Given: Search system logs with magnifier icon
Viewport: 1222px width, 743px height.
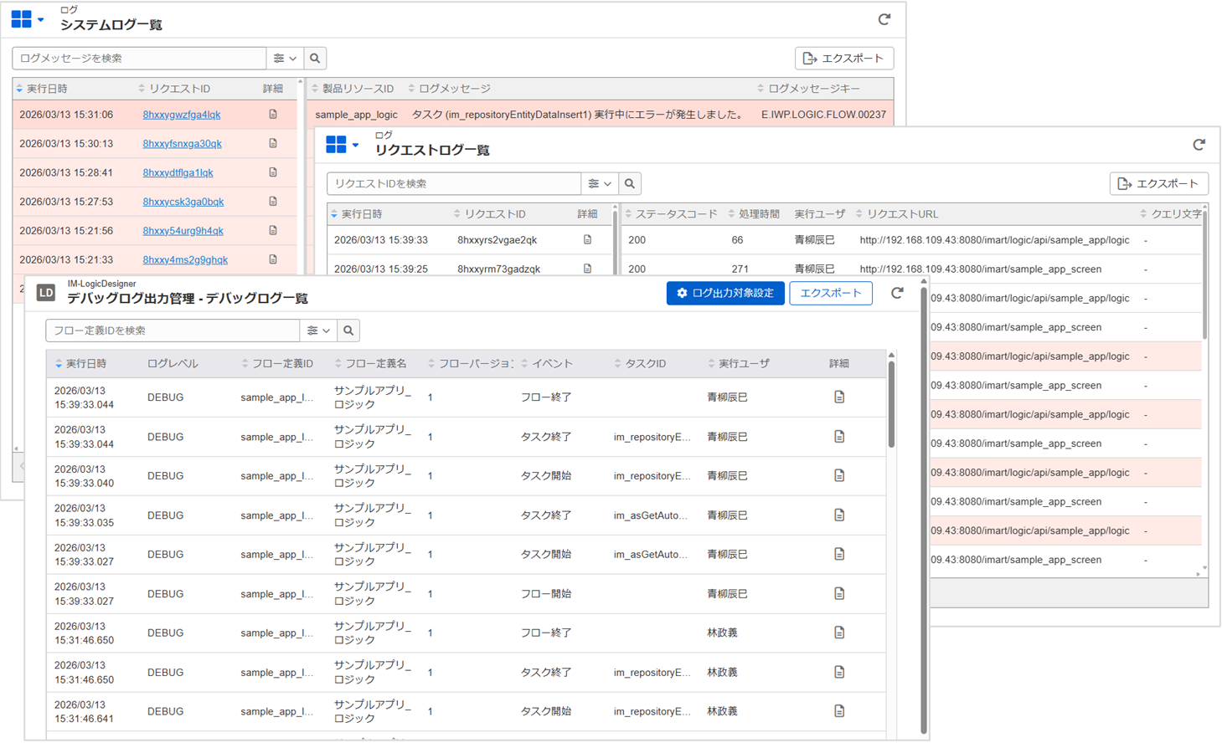Looking at the screenshot, I should 315,59.
